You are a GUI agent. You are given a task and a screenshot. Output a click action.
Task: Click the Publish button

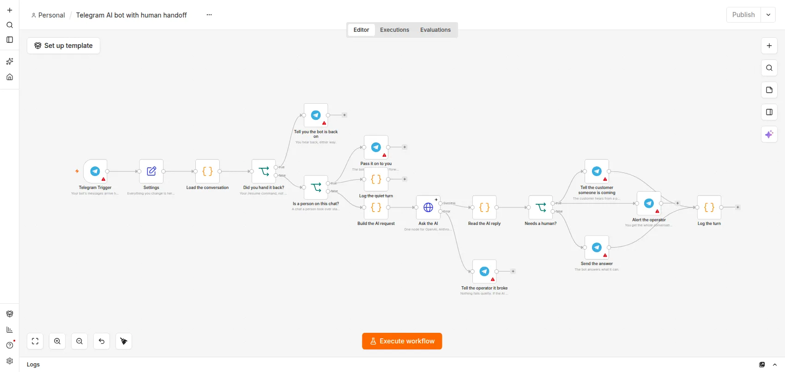point(743,15)
